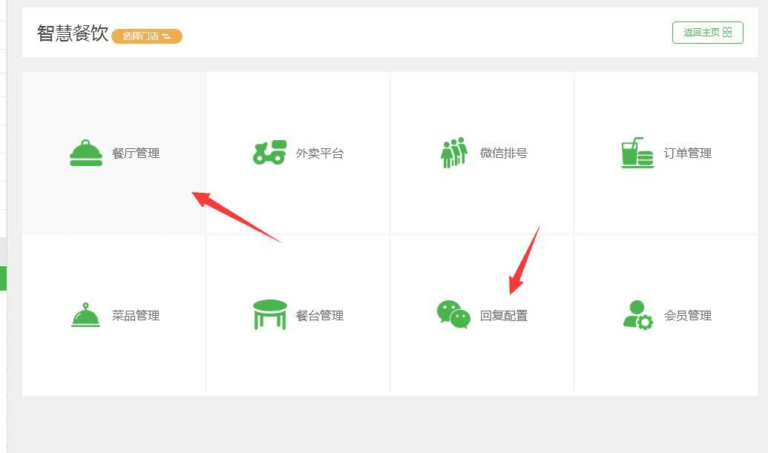Open the 菜品管理 dish icon
Screen dimensions: 768x453
pos(86,314)
